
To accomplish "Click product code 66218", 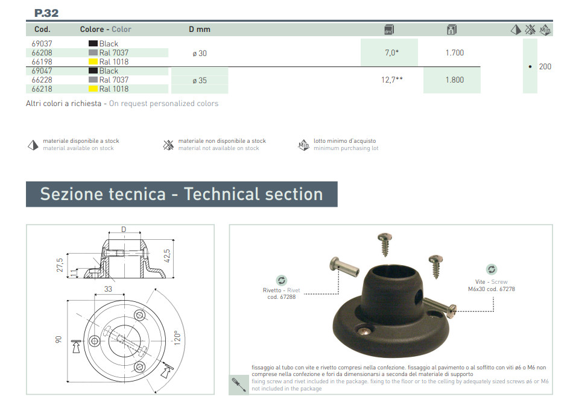I will pos(42,89).
